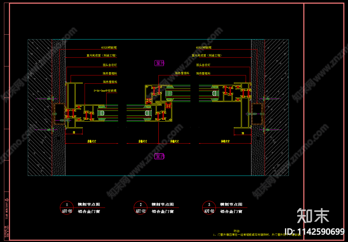
Task: Select the 5+9A+5mm中空玻璃 annotation
Action: pos(105,91)
